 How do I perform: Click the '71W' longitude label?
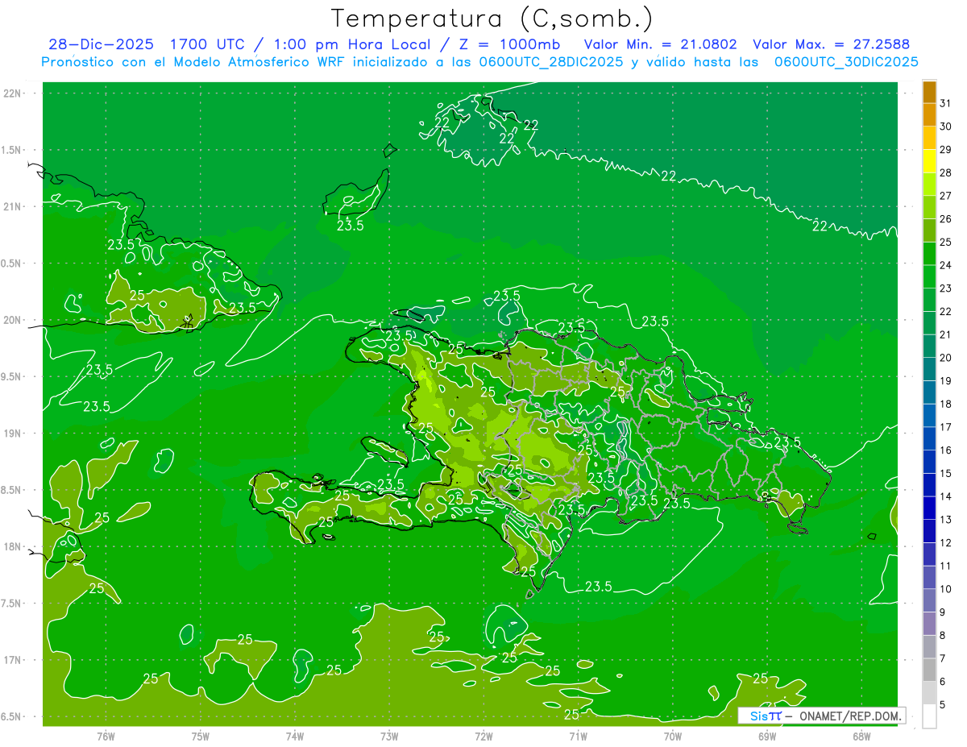578,736
